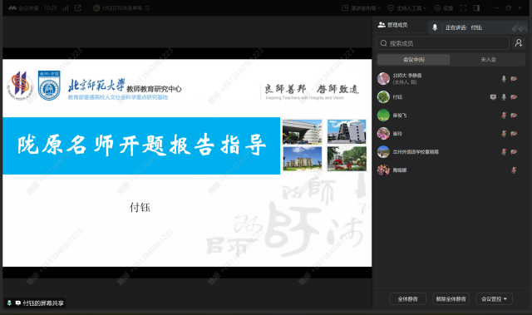Click 管理成员 members icon
The height and width of the screenshot is (315, 532).
coord(392,25)
